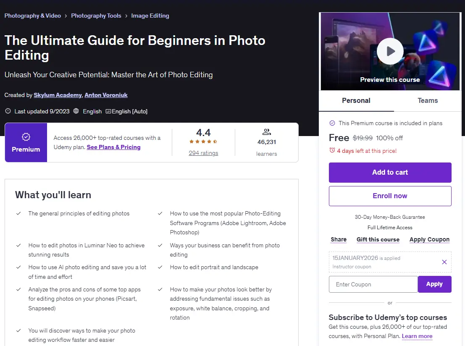Open the Photography & Video breadcrumb
Screen dimensions: 465x346
(x=33, y=16)
